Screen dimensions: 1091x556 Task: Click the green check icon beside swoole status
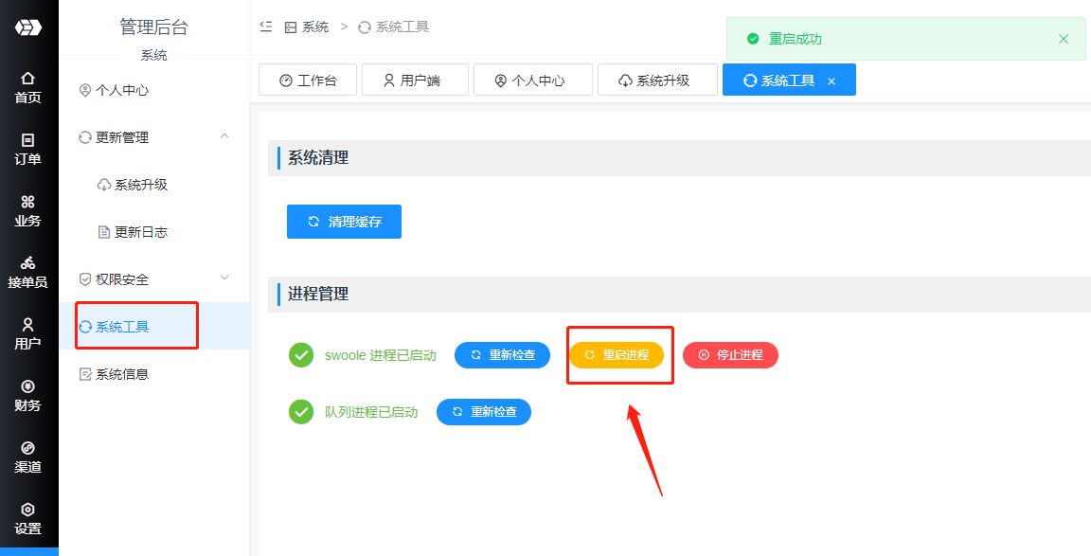pos(301,355)
